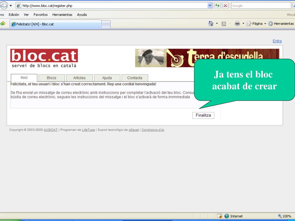Click the add to favorites star icon
Image resolution: width=295 pixels, height=221 pixels.
click(3, 24)
